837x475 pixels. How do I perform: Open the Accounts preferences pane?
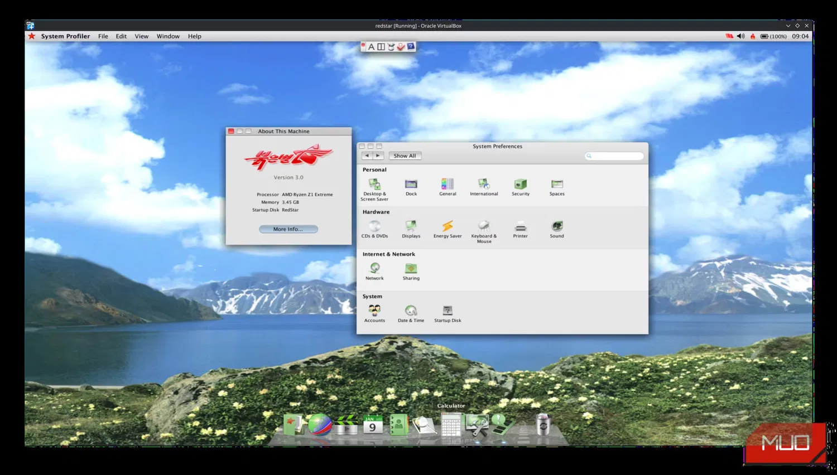click(374, 314)
